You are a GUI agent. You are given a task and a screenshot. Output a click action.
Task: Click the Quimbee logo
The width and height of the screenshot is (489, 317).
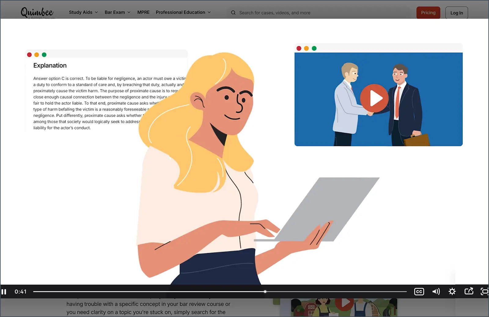(37, 12)
